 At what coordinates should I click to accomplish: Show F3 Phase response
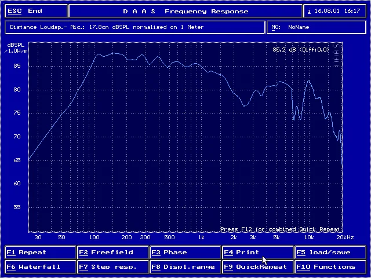click(x=185, y=253)
